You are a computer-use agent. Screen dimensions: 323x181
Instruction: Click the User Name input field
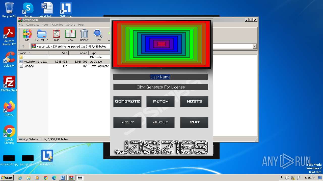[160, 77]
